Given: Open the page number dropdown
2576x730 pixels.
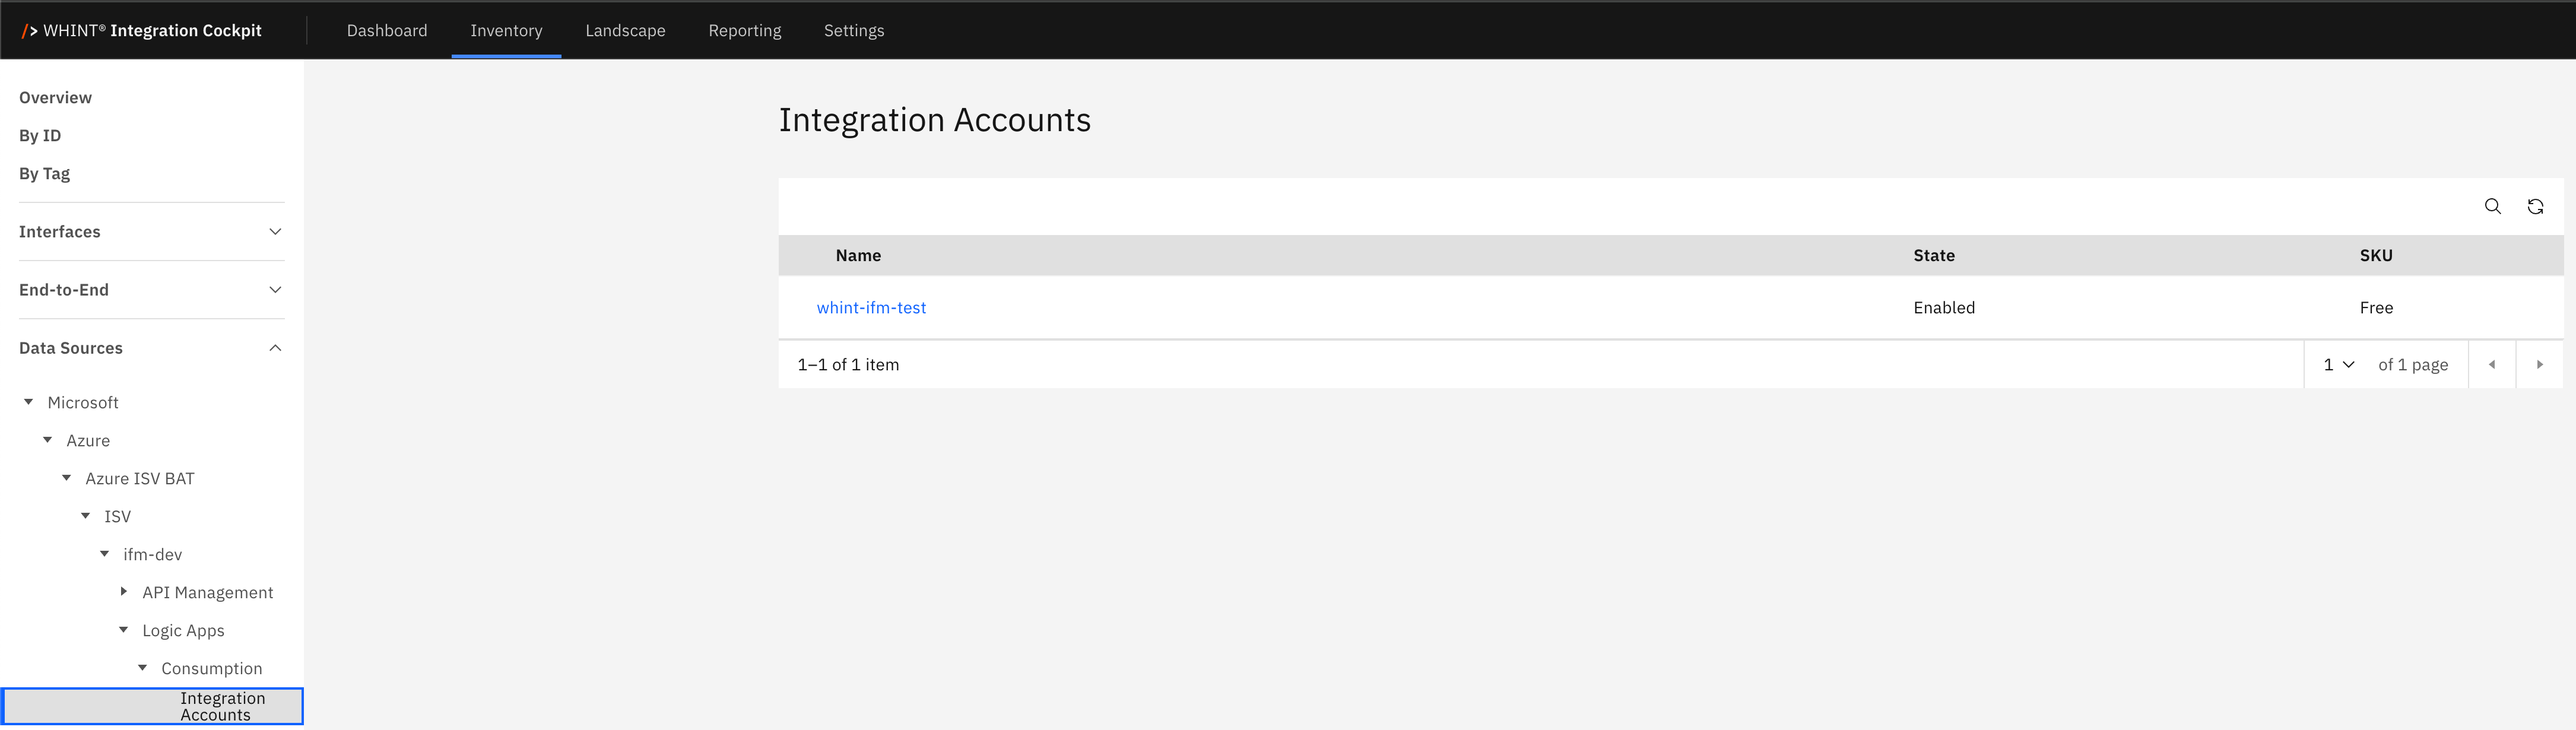Looking at the screenshot, I should pos(2338,365).
